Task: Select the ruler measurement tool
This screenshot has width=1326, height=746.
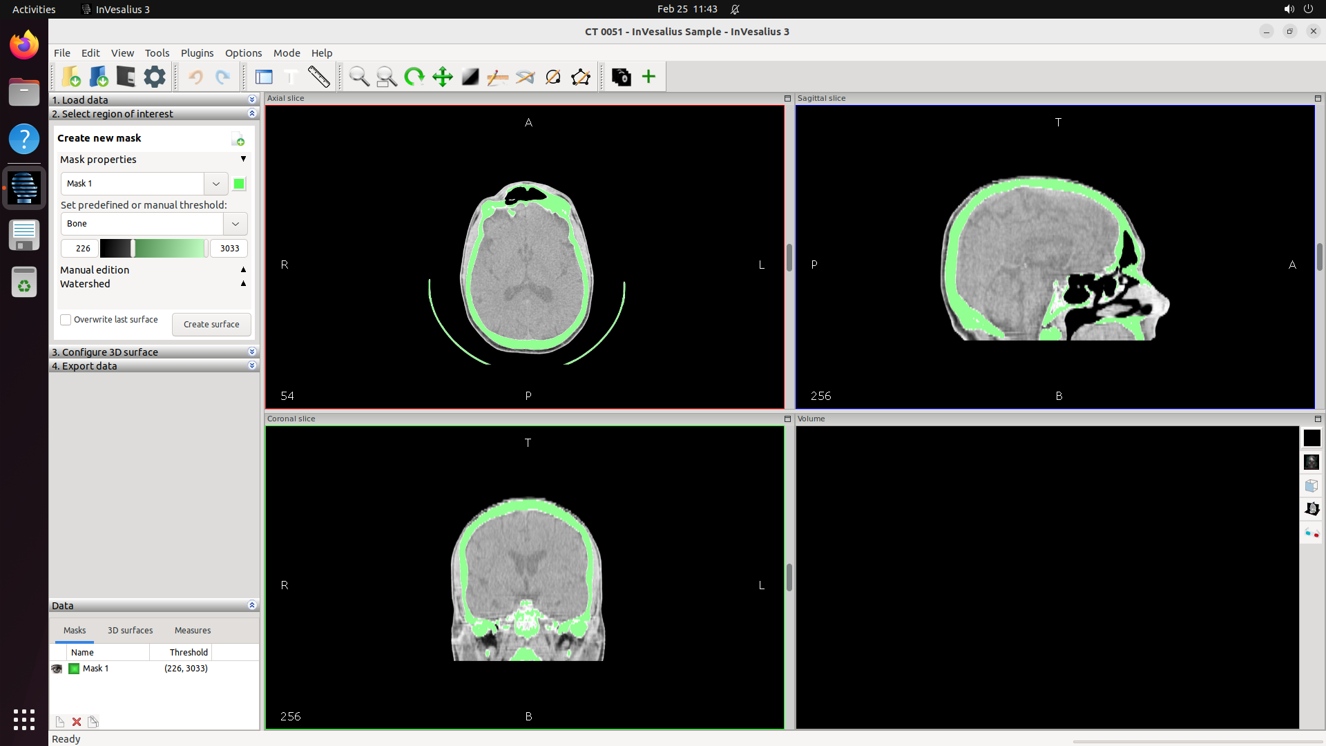Action: click(318, 77)
